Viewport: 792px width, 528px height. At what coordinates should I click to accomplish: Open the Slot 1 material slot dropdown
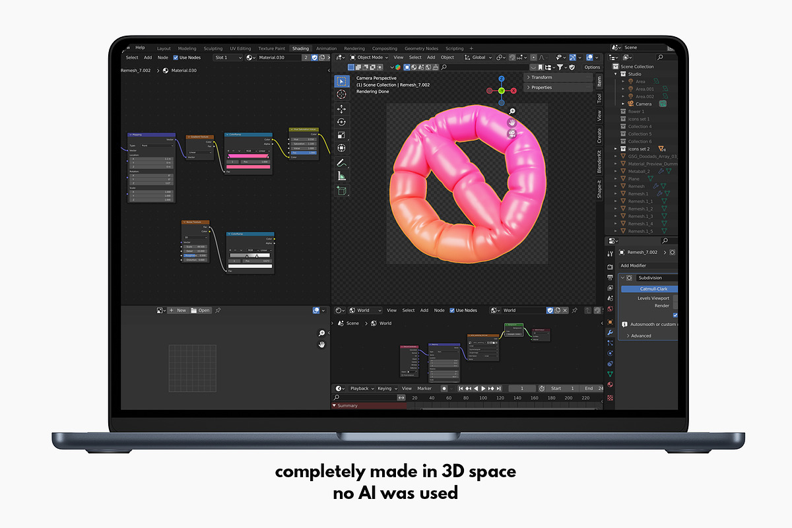click(x=228, y=57)
